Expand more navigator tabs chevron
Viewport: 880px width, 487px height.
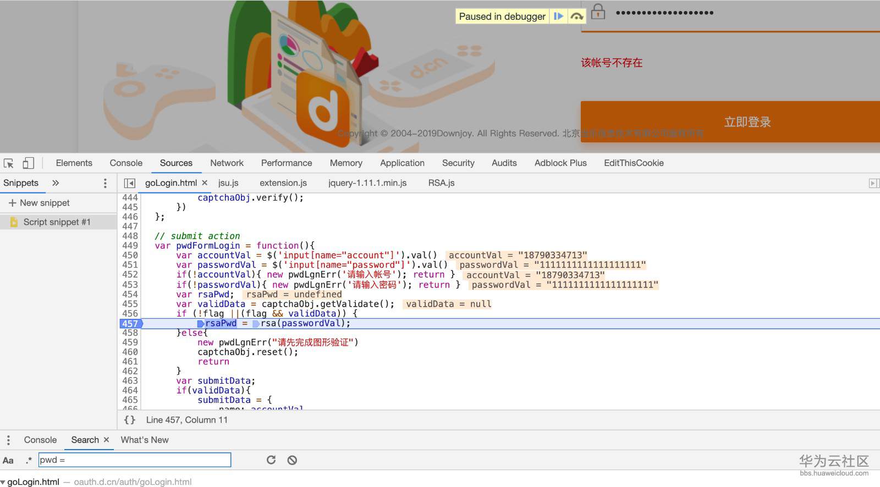click(56, 183)
